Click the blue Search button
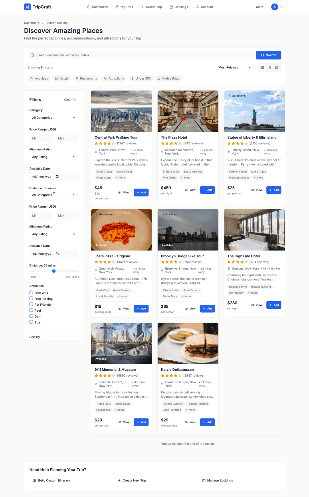 click(268, 55)
